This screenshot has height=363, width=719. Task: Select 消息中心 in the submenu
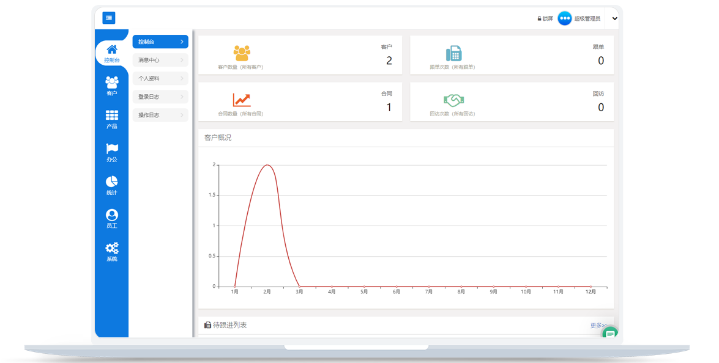coord(160,60)
